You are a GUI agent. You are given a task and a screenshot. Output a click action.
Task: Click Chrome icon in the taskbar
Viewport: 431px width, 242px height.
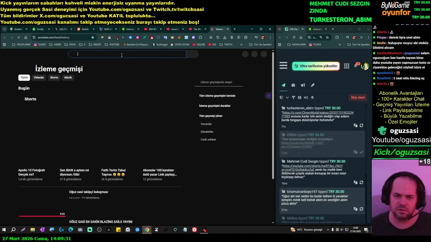point(147,230)
